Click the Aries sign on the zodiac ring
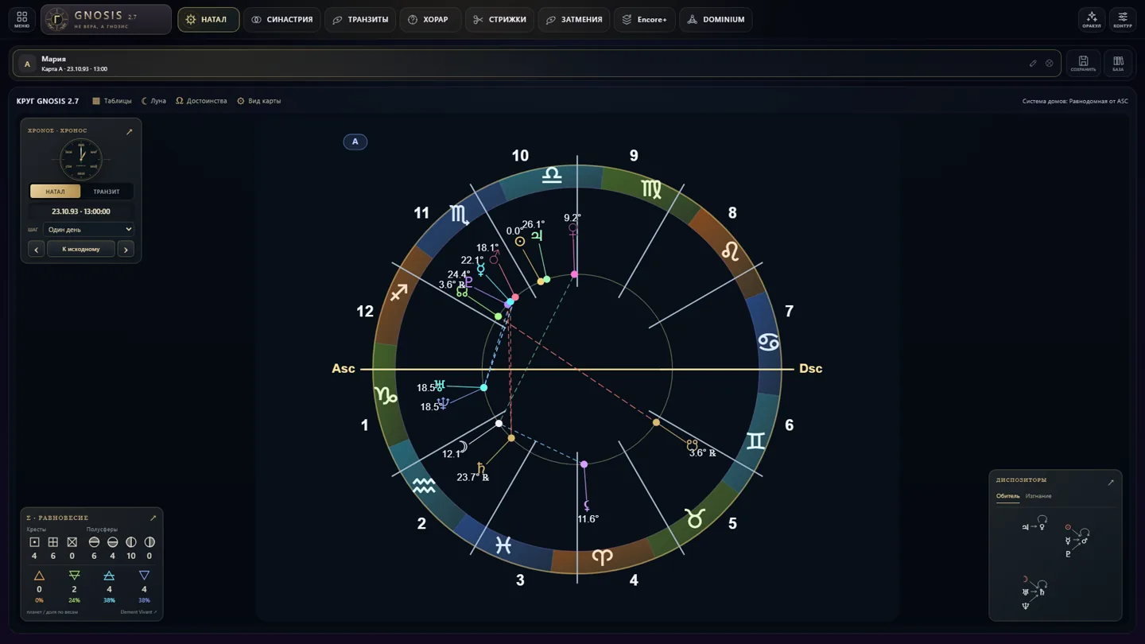The height and width of the screenshot is (644, 1145). pyautogui.click(x=602, y=557)
